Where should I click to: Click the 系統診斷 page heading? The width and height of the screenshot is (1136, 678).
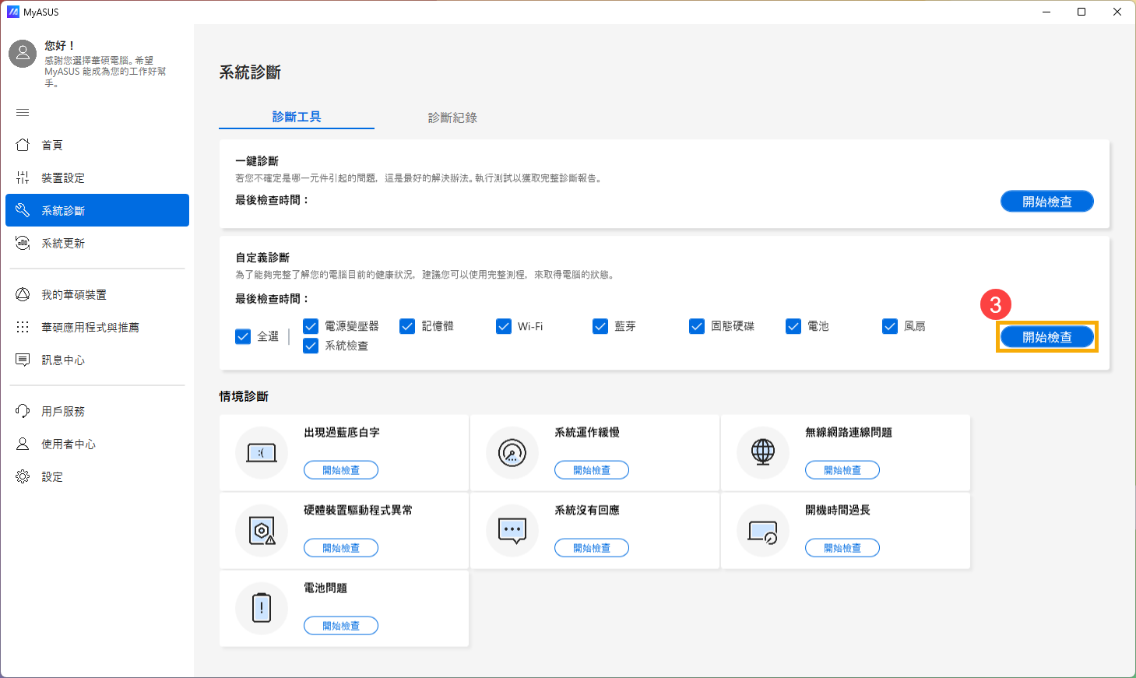point(250,72)
